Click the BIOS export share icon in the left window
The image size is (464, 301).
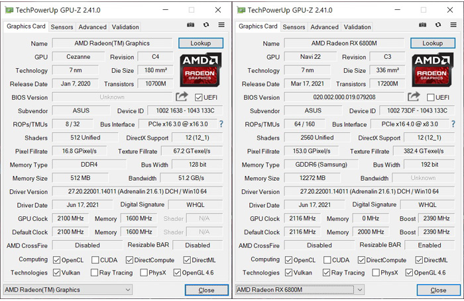pyautogui.click(x=182, y=97)
